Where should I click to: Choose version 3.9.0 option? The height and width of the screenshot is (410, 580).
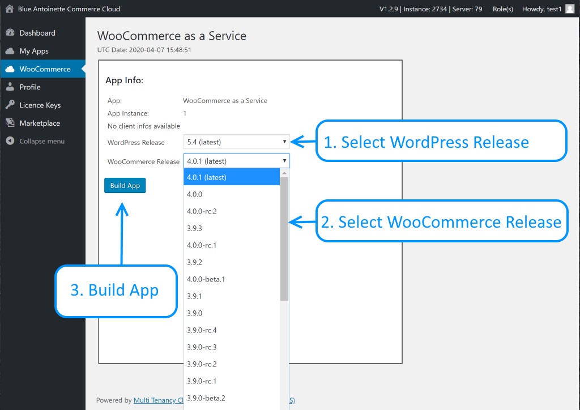click(232, 313)
